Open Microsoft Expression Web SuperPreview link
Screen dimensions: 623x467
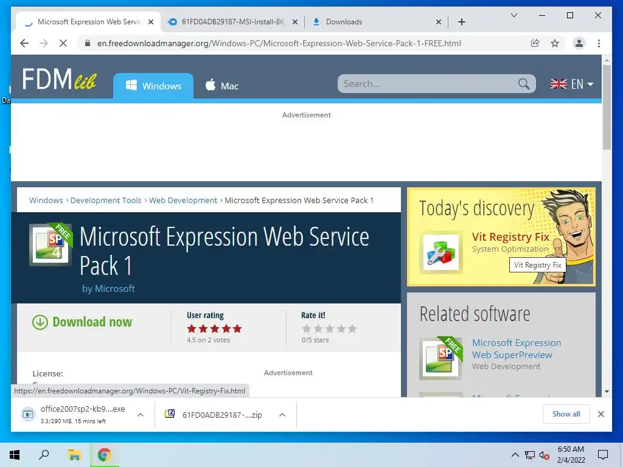point(517,348)
